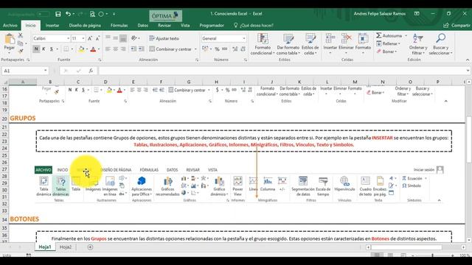Click the insert function fx icon
Viewport: 472px width, 265px height.
[91, 71]
